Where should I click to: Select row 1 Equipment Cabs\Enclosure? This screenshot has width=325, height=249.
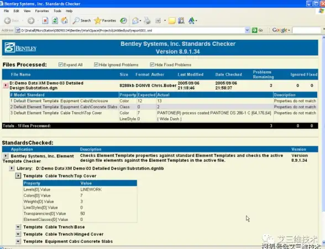coord(164,101)
